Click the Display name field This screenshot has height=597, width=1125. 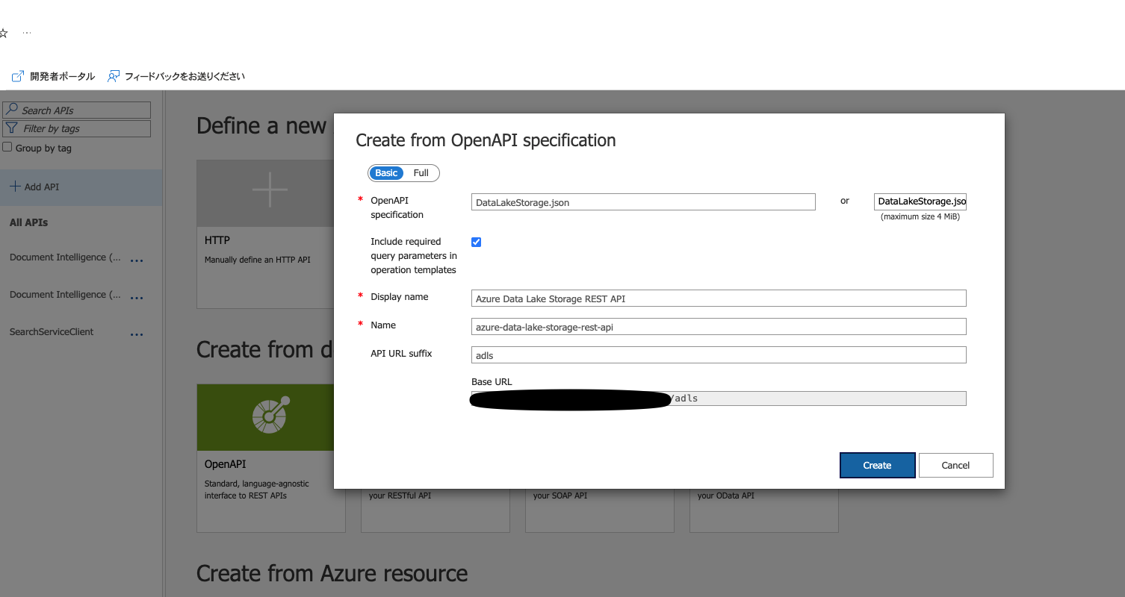719,298
